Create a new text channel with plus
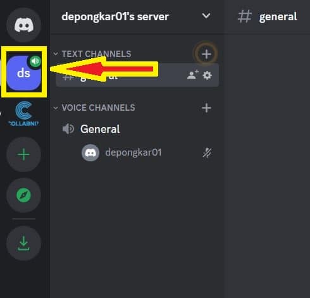310x298 pixels. pos(206,54)
